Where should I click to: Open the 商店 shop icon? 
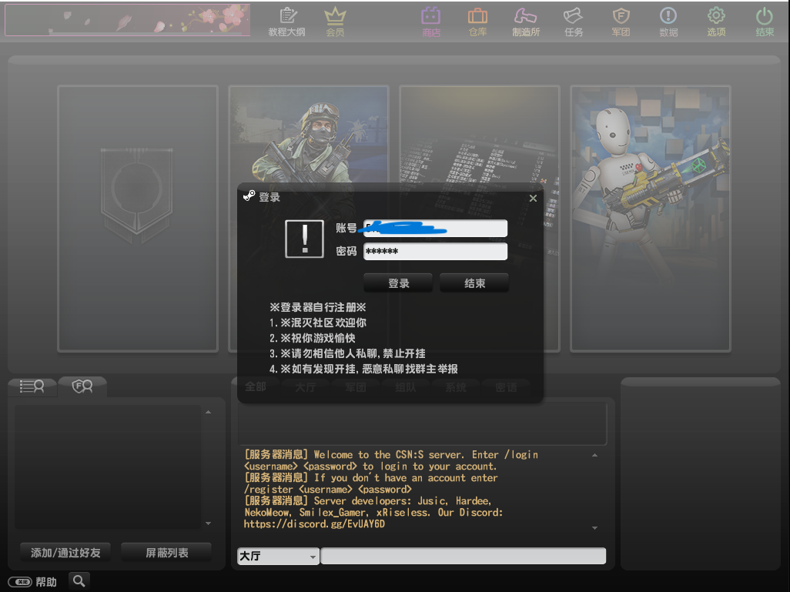430,22
